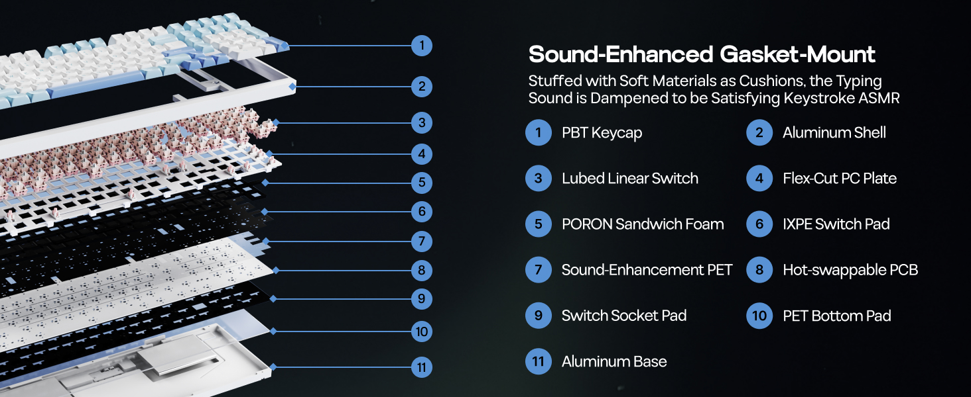
Task: Select the number 7 badge beside Sound-Enhancement PET
Action: (x=538, y=270)
